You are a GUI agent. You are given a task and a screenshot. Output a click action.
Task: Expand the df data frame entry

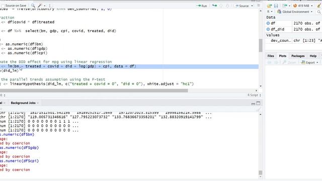point(268,23)
